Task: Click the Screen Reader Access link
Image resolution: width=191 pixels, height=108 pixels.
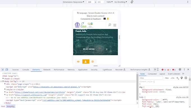Action: coord(98,13)
